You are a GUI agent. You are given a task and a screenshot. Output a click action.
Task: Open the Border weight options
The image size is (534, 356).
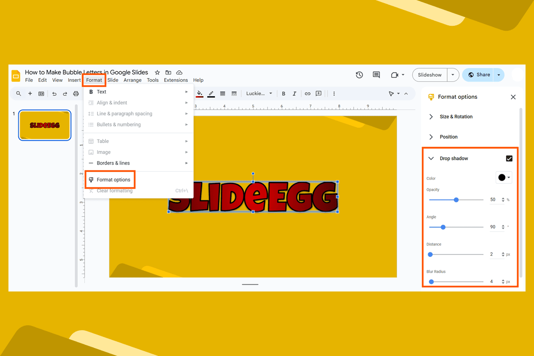point(222,93)
